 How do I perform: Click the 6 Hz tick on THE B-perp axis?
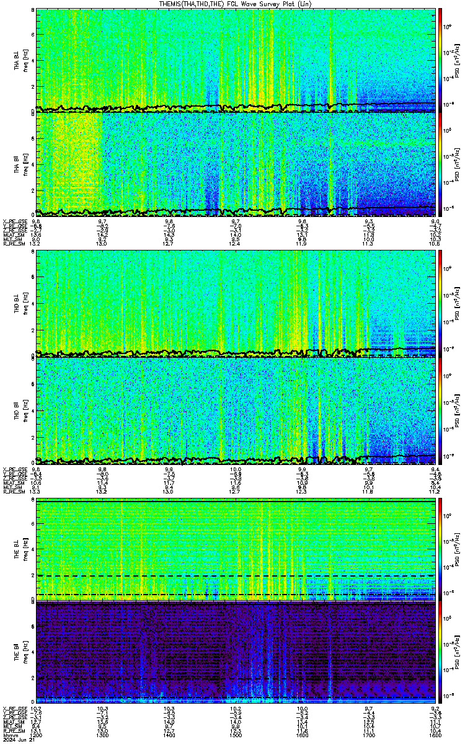pos(32,523)
